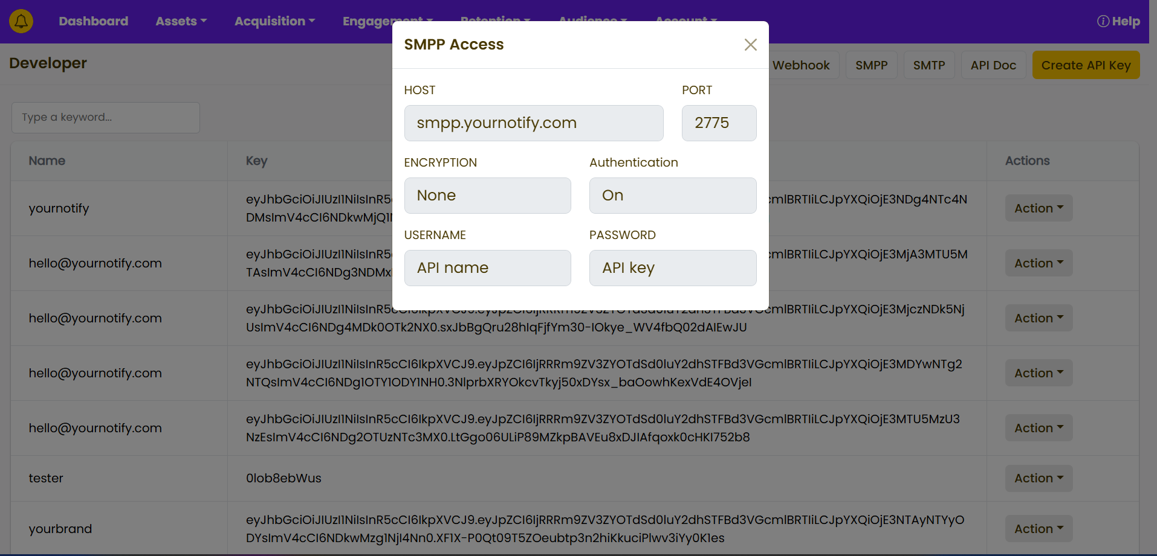Close the SMPP Access dialog
1157x556 pixels.
[x=750, y=45]
